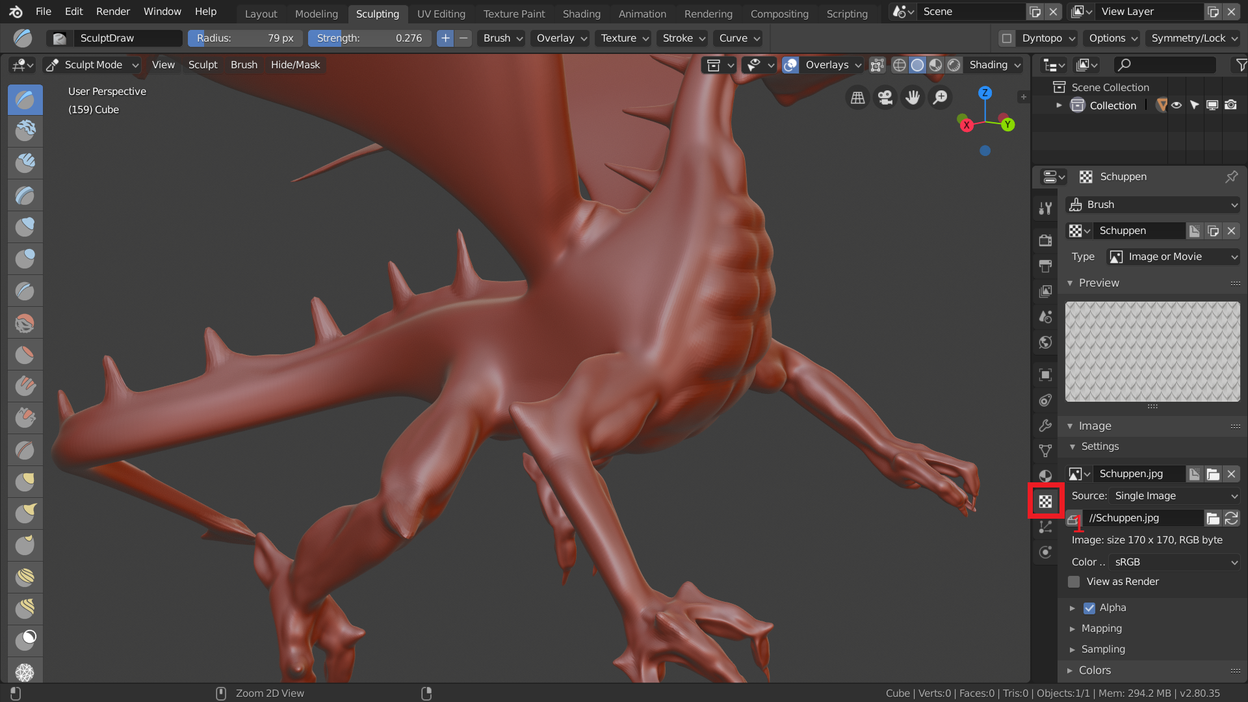Image resolution: width=1248 pixels, height=702 pixels.
Task: Open the File menu
Action: point(44,12)
